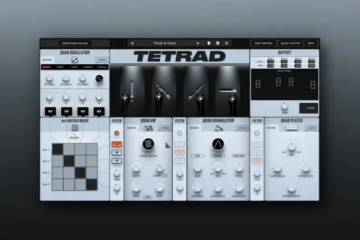Open the Think in Fours preset name
This screenshot has width=360, height=240.
pyautogui.click(x=165, y=43)
